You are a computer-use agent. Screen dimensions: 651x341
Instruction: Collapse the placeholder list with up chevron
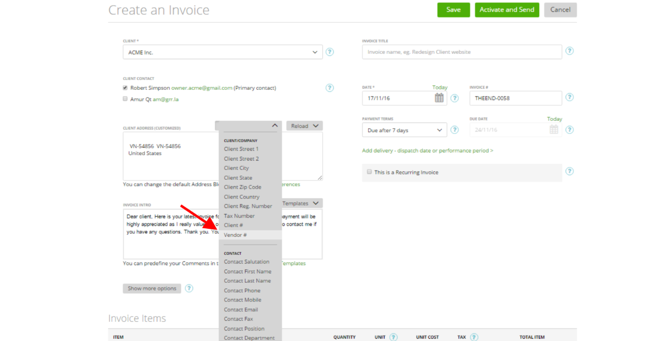(275, 125)
